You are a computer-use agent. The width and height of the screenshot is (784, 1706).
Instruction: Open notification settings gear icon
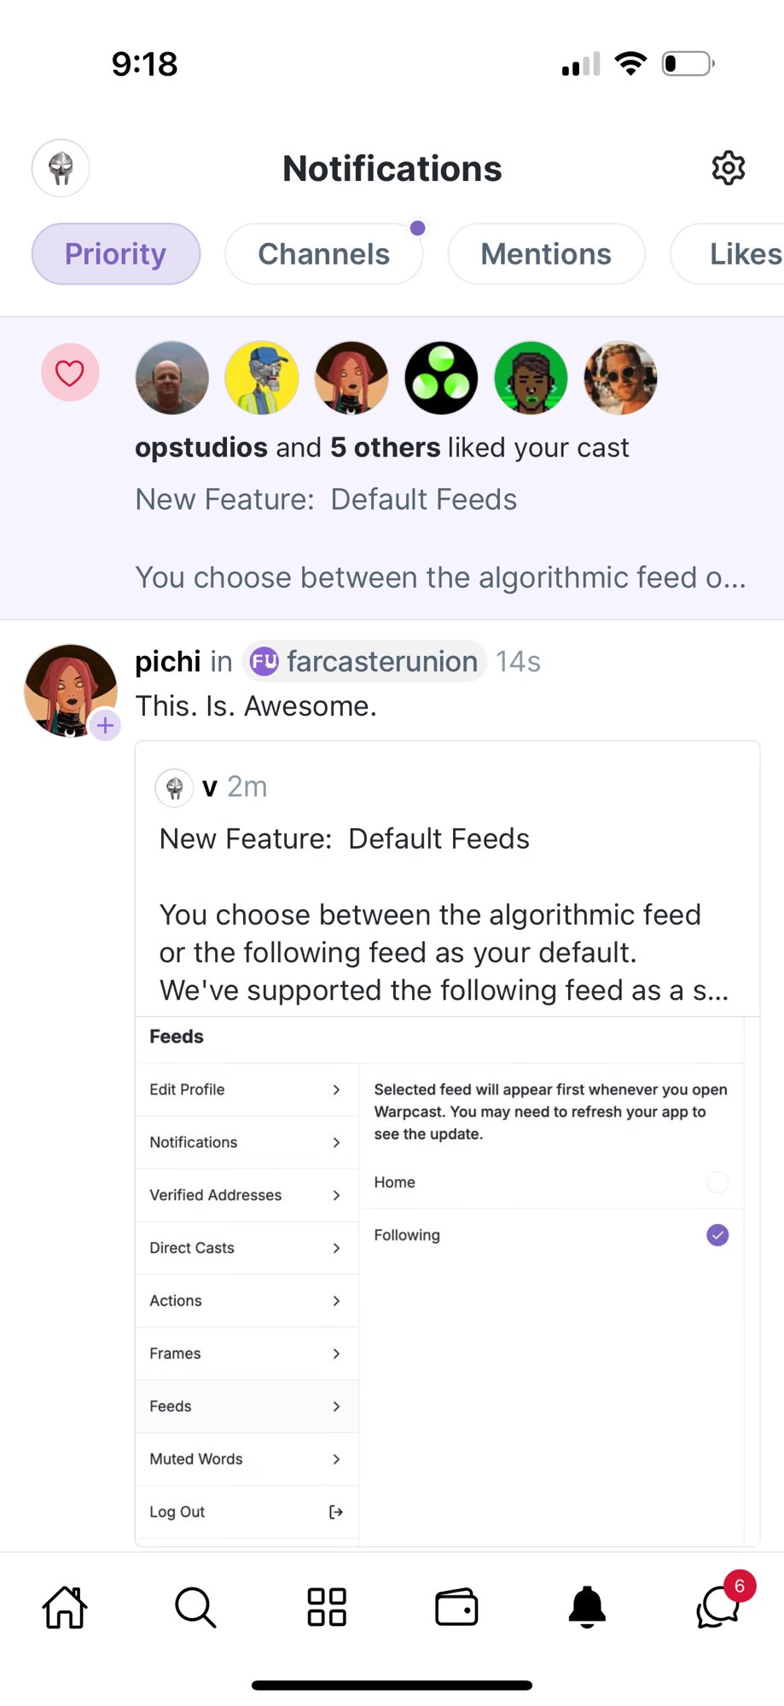tap(728, 168)
